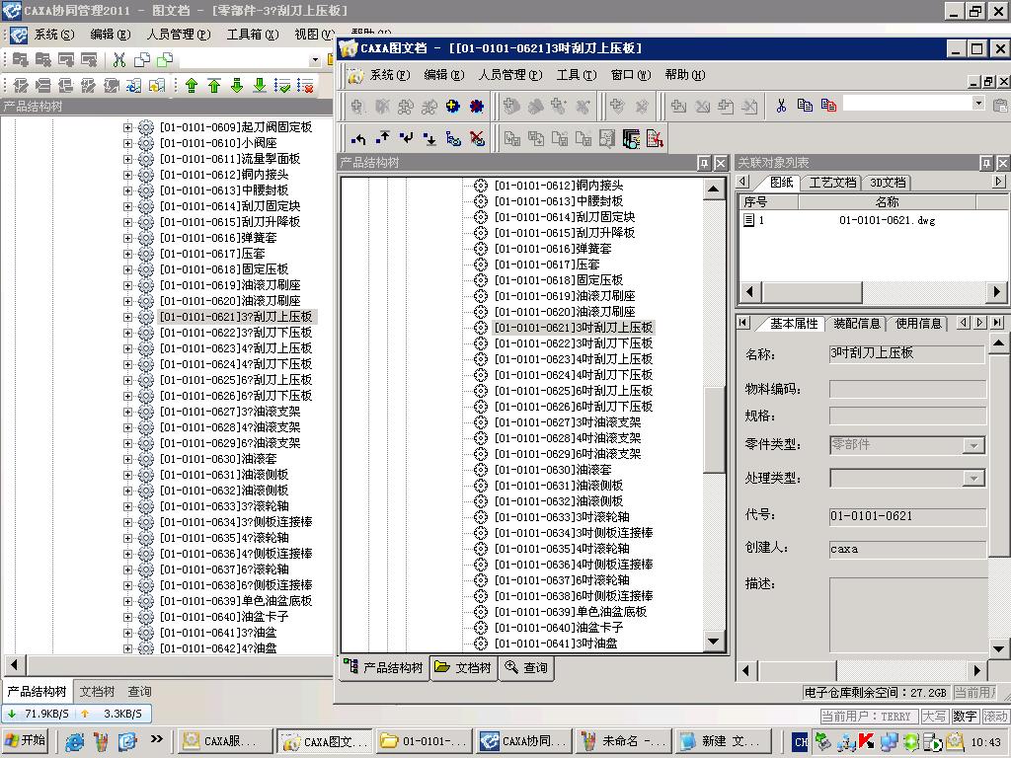Screen dimensions: 1011x758
Task: Switch to the 查询 tab in the 图文档 window
Action: coord(526,668)
